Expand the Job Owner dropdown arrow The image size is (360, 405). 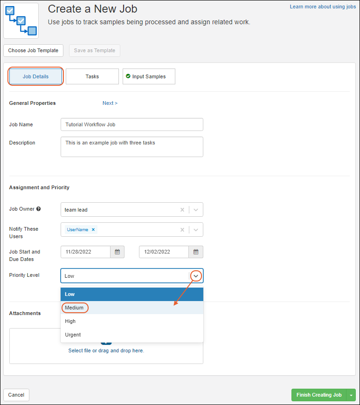tap(196, 210)
